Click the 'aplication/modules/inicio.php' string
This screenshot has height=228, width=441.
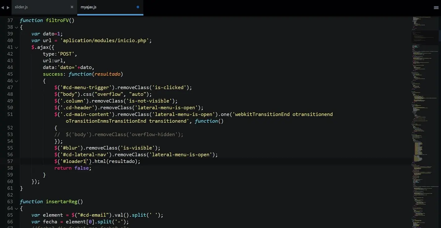(105, 41)
